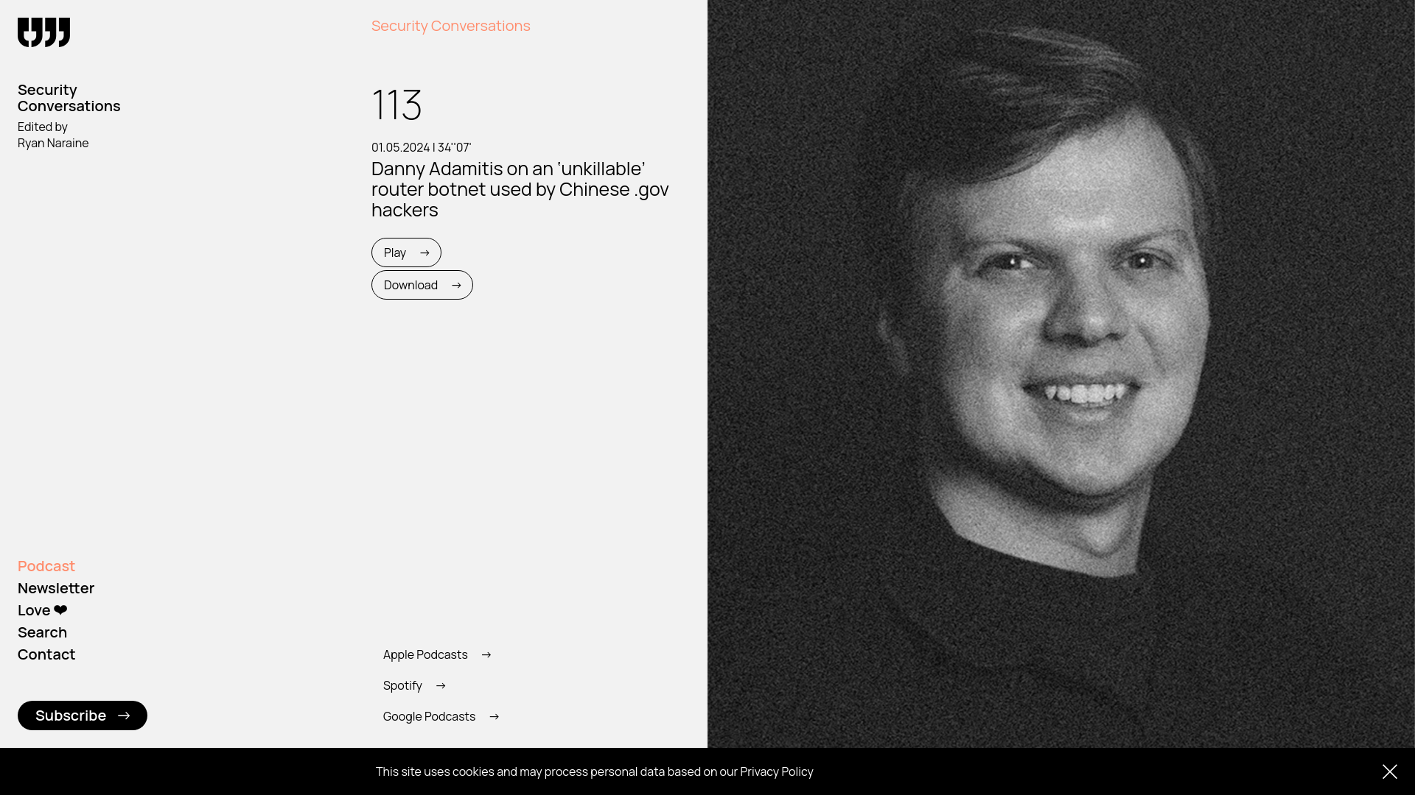Click the Download button for episode 113
1415x795 pixels.
point(422,284)
